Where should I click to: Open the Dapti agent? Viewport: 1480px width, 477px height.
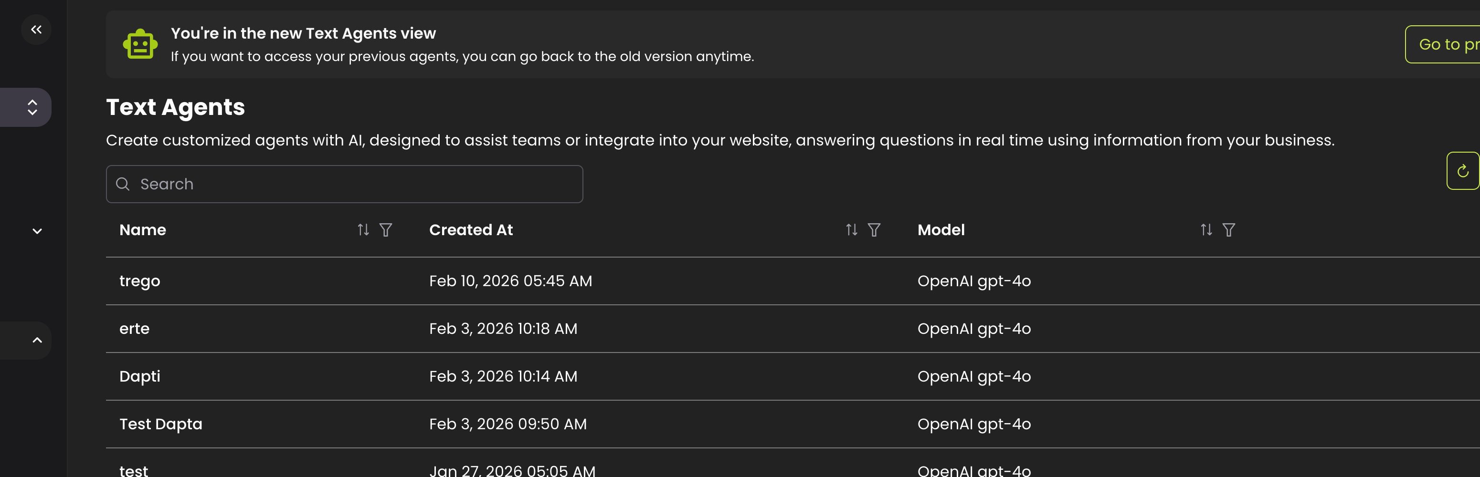click(139, 376)
